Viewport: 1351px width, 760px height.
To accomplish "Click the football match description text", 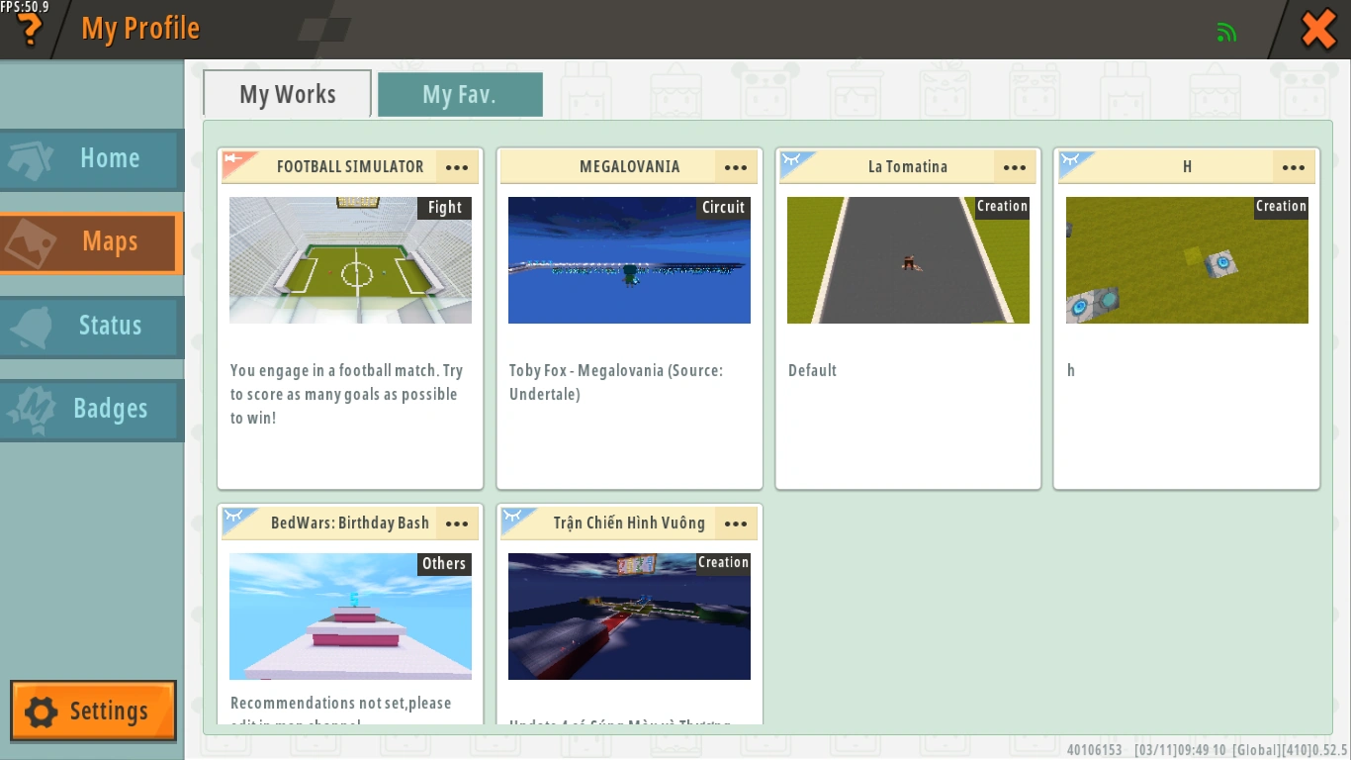I will pyautogui.click(x=346, y=394).
